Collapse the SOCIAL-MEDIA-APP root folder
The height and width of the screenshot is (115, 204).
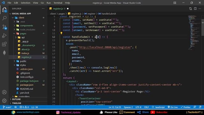coord(11,14)
